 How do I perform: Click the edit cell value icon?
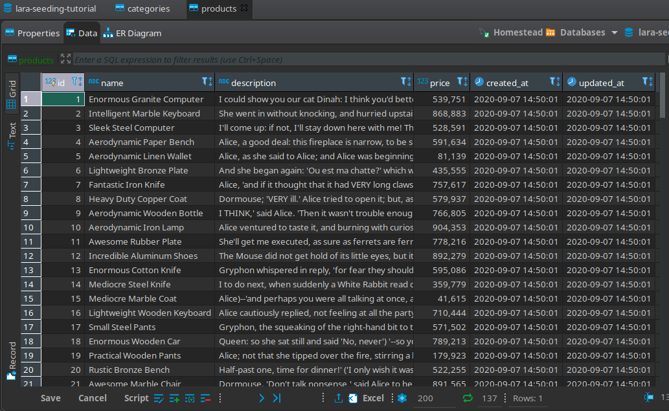(x=158, y=399)
